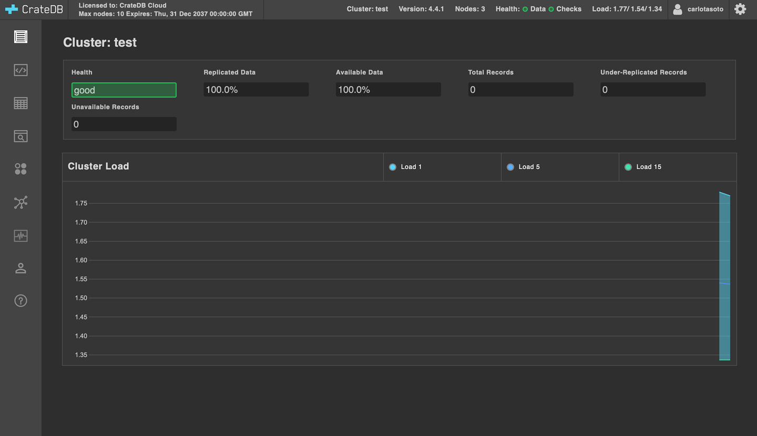Click the user avatar icon beside carlotasoto

678,9
